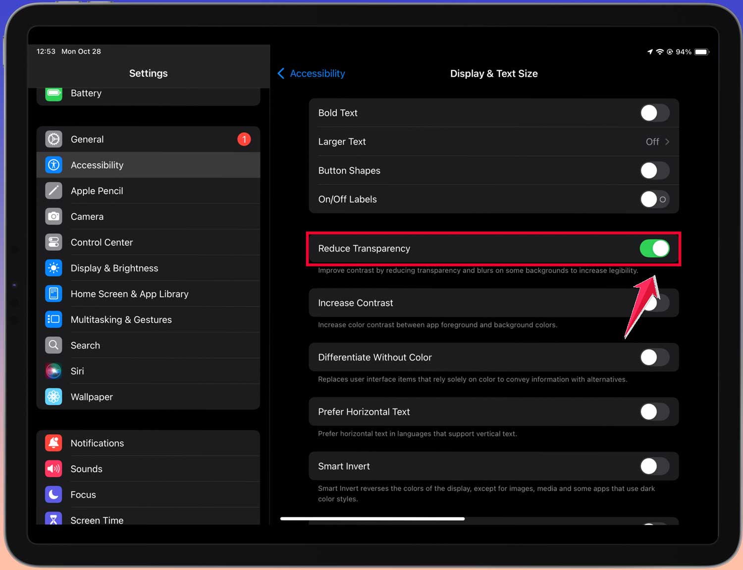Enable Smart Invert switch

[x=654, y=466]
